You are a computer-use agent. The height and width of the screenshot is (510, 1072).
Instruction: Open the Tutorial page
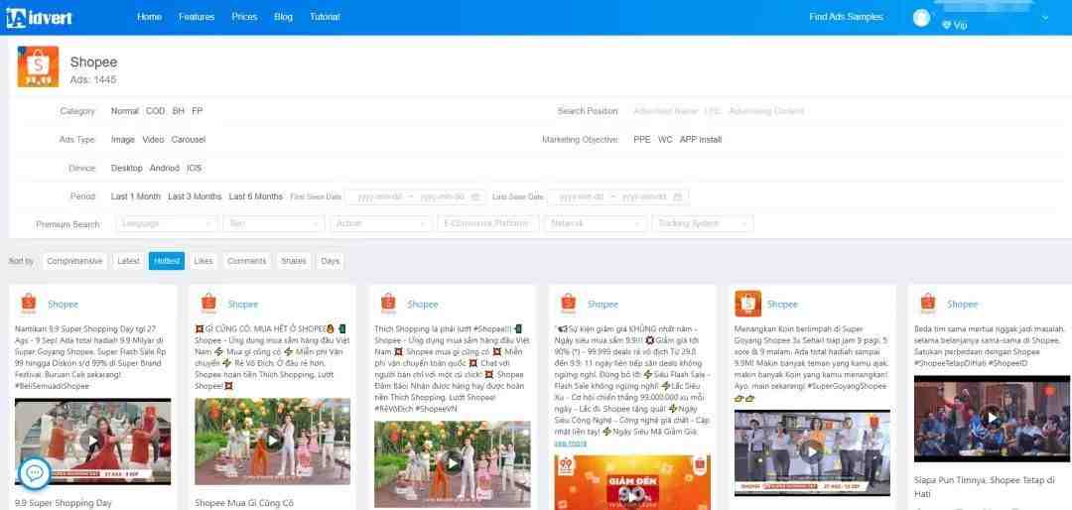(x=325, y=17)
